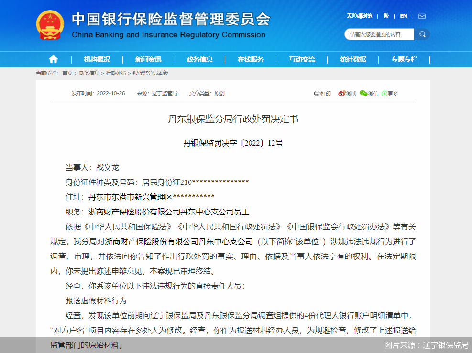Click the English name China Banking and Insurance Regulatory Commission
The image size is (472, 353).
[x=168, y=35]
